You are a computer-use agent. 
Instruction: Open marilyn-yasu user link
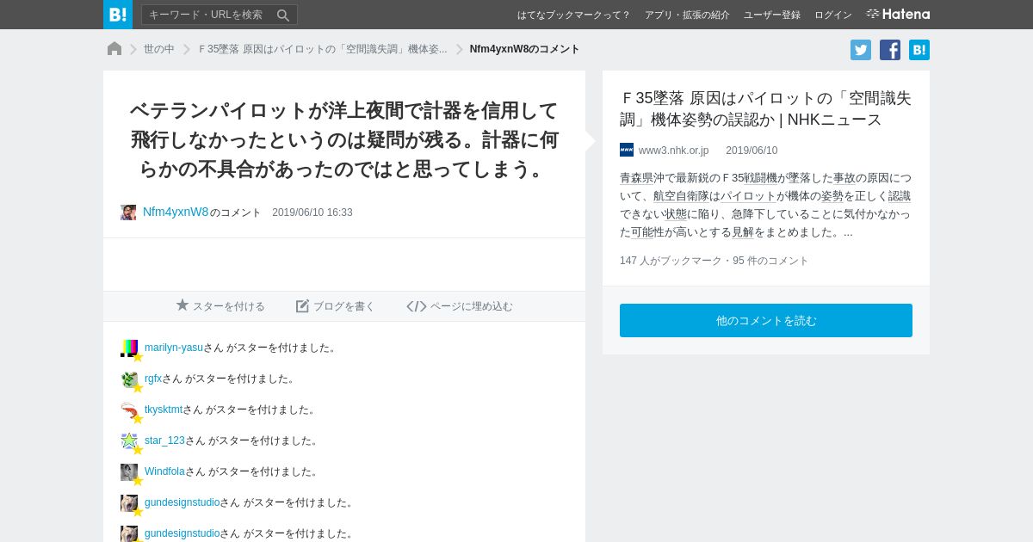tap(174, 348)
